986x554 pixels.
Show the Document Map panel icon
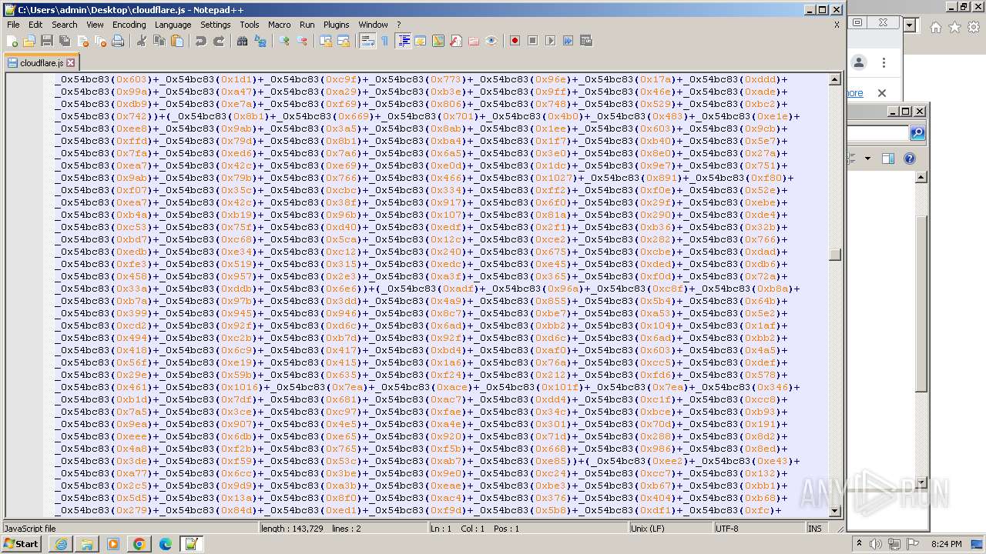tap(438, 41)
